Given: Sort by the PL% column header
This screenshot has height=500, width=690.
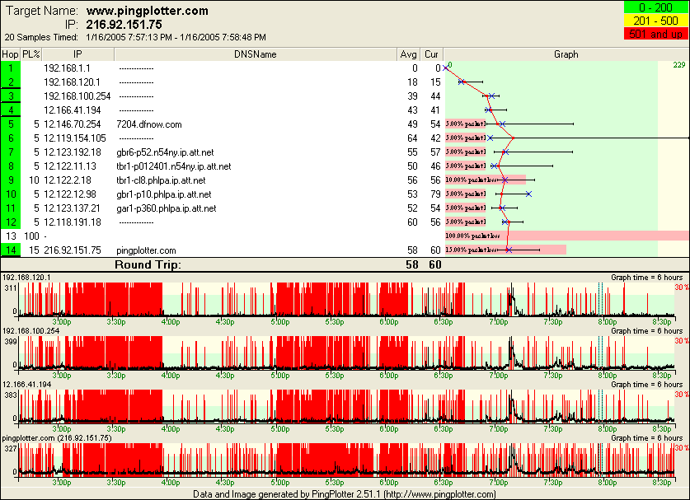Looking at the screenshot, I should coord(31,54).
